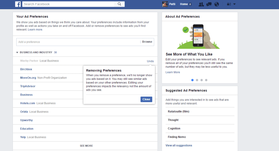
Task: Select the second carousel dot
Action: 197,80
